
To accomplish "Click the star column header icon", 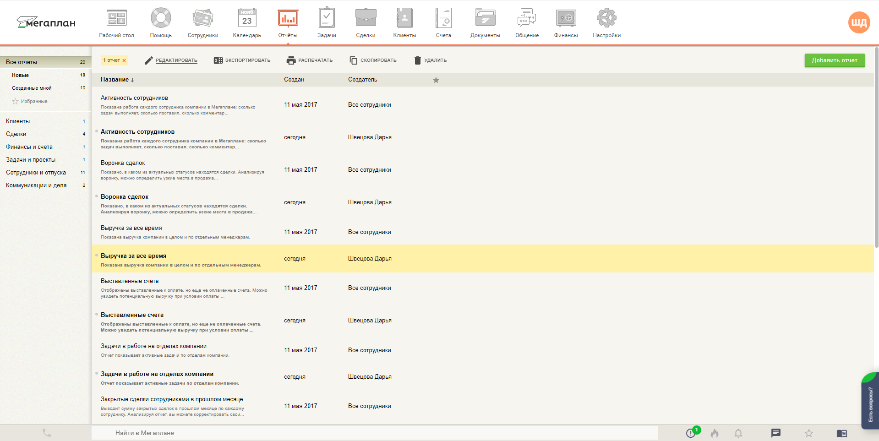I will tap(436, 80).
